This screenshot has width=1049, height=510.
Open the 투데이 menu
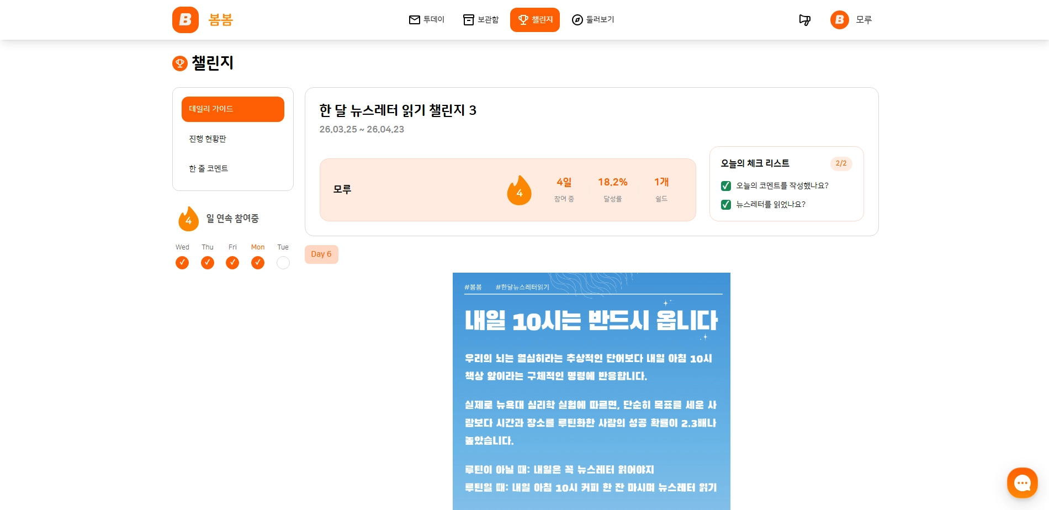pyautogui.click(x=427, y=20)
